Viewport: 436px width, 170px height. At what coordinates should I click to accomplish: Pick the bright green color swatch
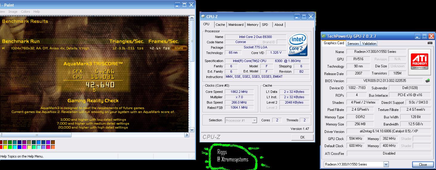tap(10, 147)
